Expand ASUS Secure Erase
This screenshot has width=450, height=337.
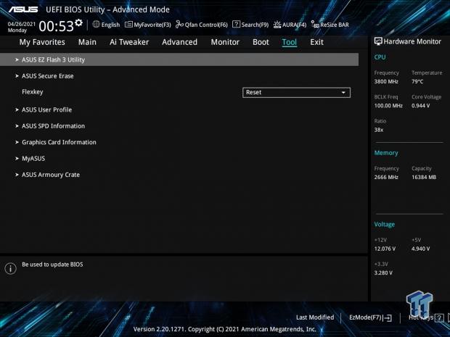coord(47,76)
